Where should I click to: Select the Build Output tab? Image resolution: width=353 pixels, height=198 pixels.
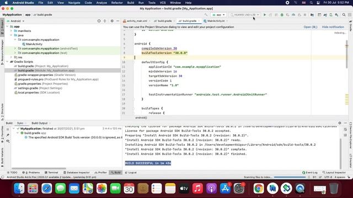(39, 123)
